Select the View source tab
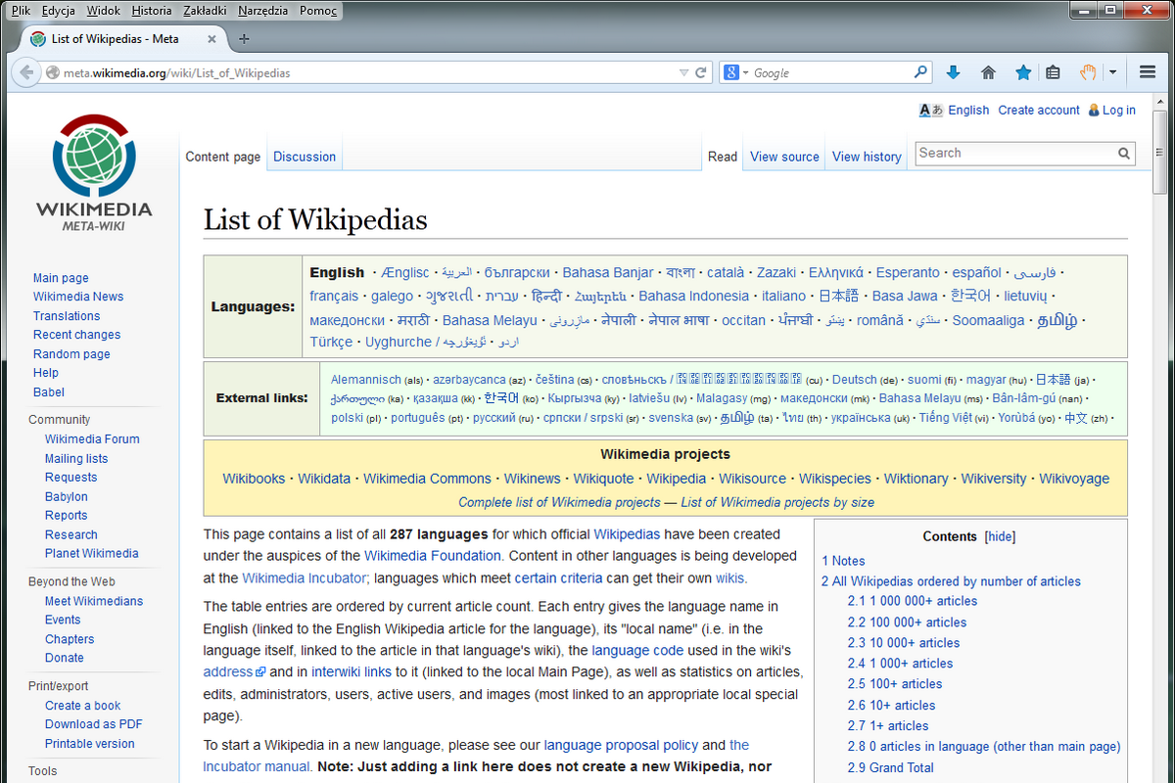1175x783 pixels. (x=784, y=157)
